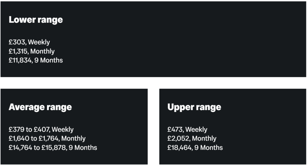Select the £303, Weekly line

pos(29,42)
